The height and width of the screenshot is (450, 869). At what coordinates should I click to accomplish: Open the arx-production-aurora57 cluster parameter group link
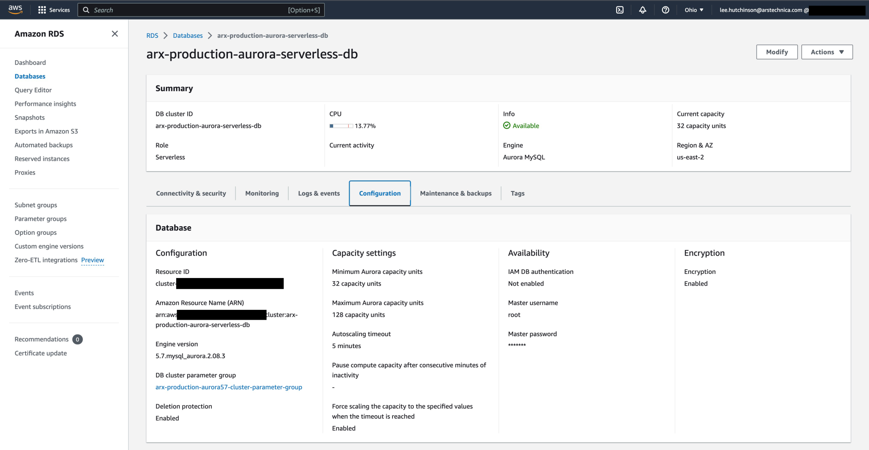coord(229,387)
